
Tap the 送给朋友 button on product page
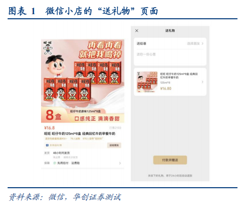(x=114, y=145)
